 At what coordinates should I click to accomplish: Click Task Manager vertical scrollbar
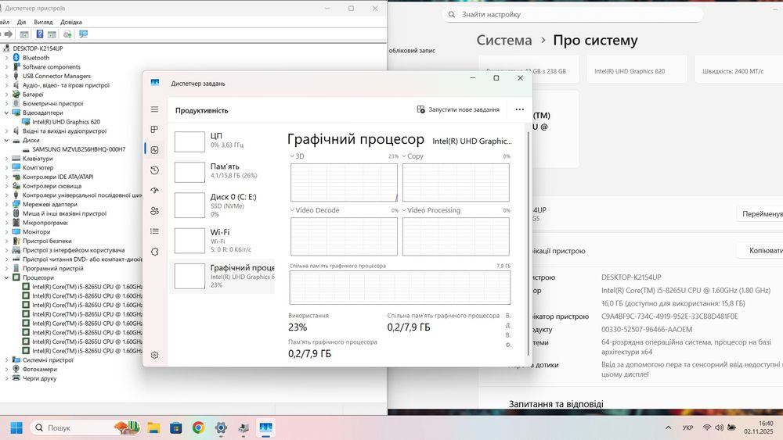(528, 244)
